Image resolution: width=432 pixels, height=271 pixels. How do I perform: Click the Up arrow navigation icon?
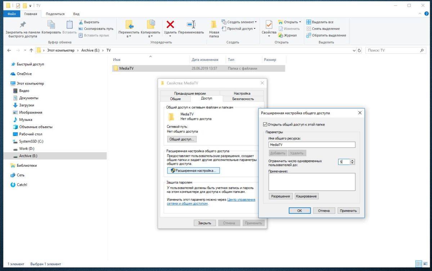[31, 50]
